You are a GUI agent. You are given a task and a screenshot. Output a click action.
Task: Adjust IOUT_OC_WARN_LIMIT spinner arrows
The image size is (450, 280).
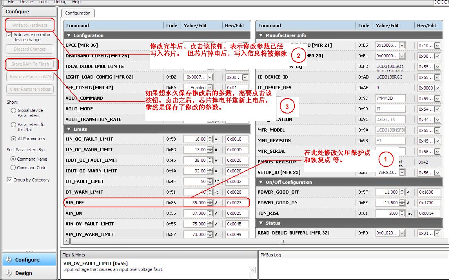tap(210, 171)
